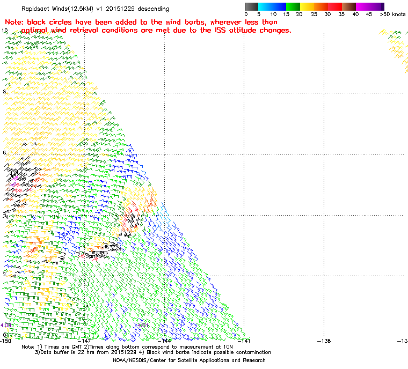Click the footnote "Times are GMT" line
The height and width of the screenshot is (369, 408).
pyautogui.click(x=127, y=347)
